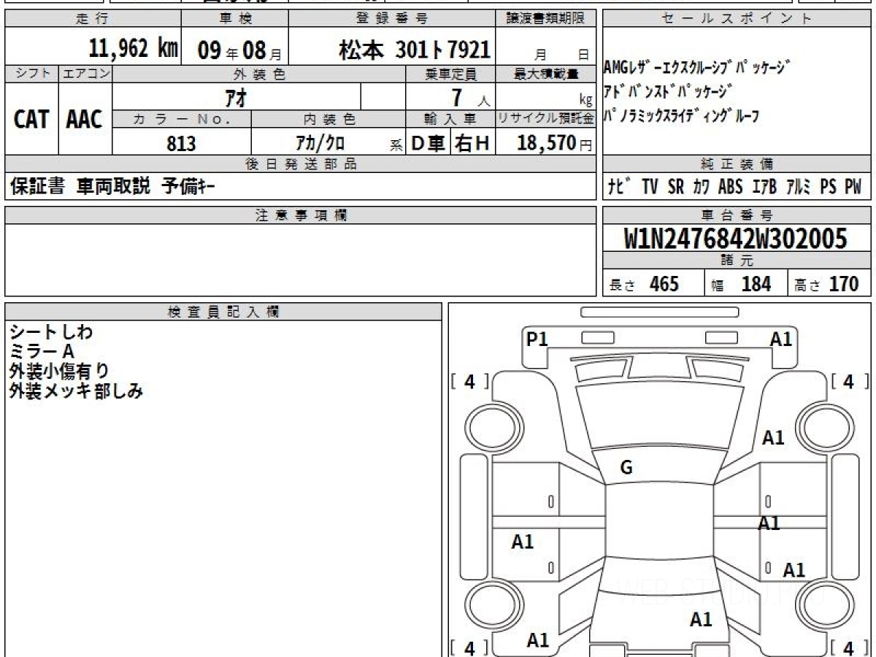Select the CAT shift type cell
Viewport: 876px width, 657px height.
[x=31, y=119]
